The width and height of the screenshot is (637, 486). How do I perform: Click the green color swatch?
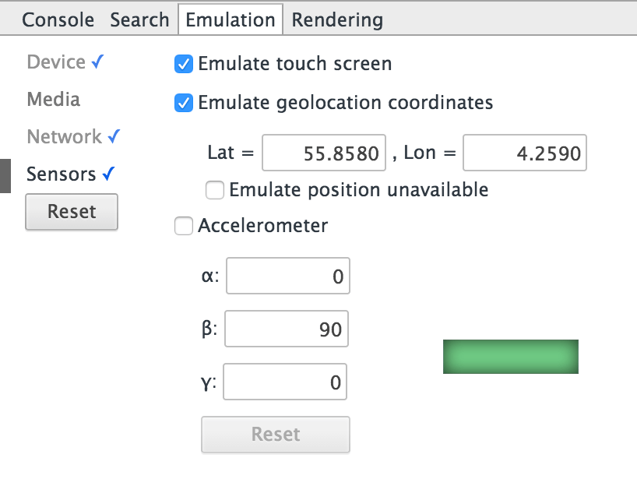click(511, 356)
